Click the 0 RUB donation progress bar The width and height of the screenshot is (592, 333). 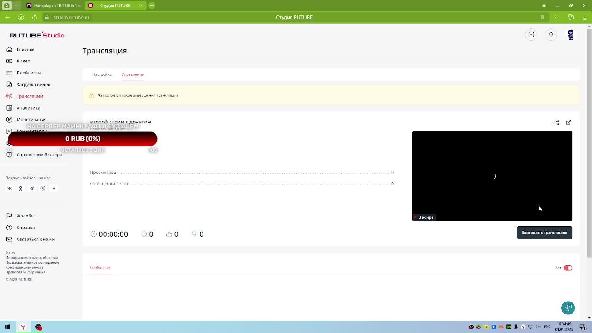pos(83,139)
